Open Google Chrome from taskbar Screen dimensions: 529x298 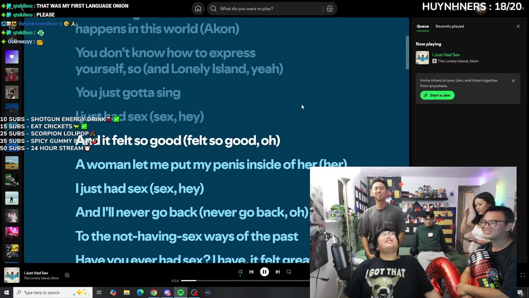point(154,293)
